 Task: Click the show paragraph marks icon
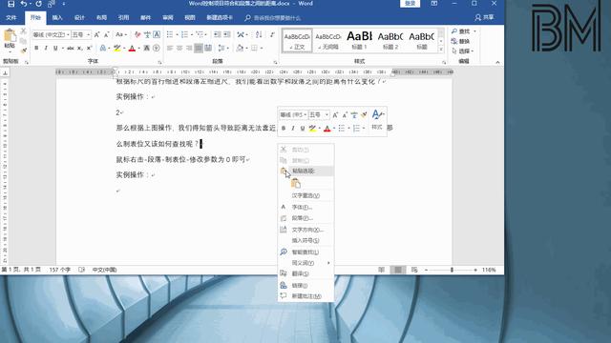coord(272,34)
